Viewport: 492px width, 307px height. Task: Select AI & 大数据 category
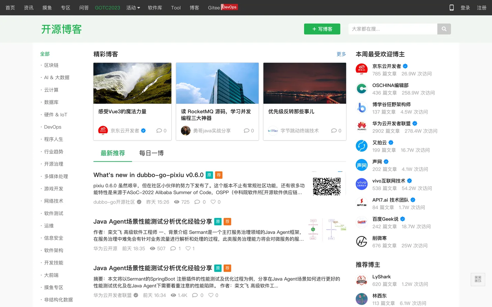pyautogui.click(x=57, y=77)
